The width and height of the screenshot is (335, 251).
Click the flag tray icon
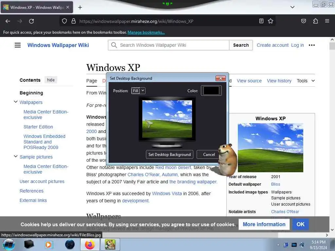point(286,245)
